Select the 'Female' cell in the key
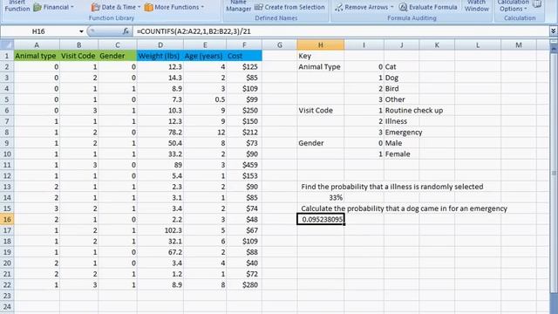558x314 pixels. [401, 154]
